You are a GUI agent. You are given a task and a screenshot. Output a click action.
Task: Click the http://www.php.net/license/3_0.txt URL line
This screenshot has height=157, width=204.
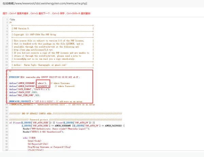tap(33, 50)
